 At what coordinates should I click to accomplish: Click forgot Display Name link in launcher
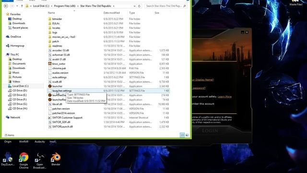coord(203,80)
